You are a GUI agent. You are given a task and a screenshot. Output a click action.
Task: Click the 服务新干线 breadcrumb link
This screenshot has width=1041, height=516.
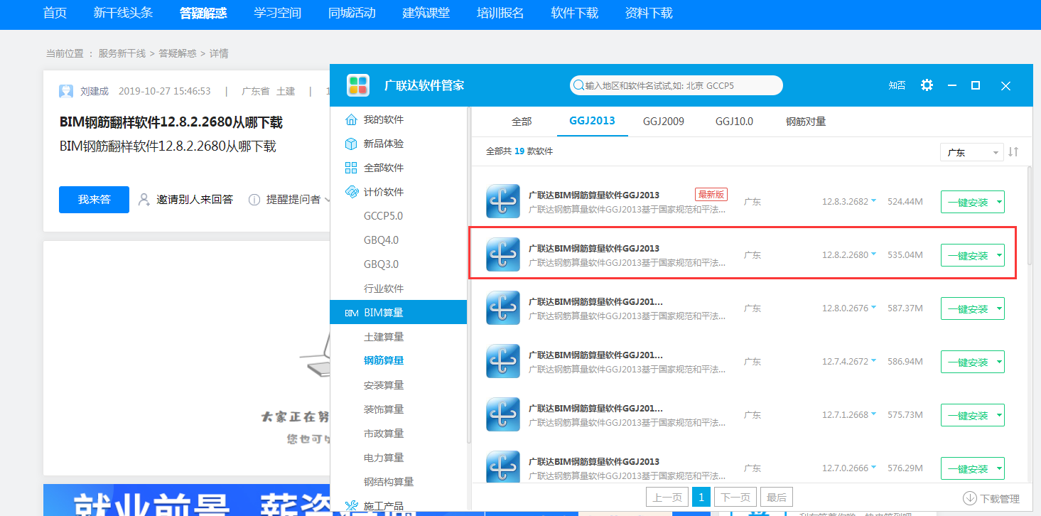pos(122,53)
